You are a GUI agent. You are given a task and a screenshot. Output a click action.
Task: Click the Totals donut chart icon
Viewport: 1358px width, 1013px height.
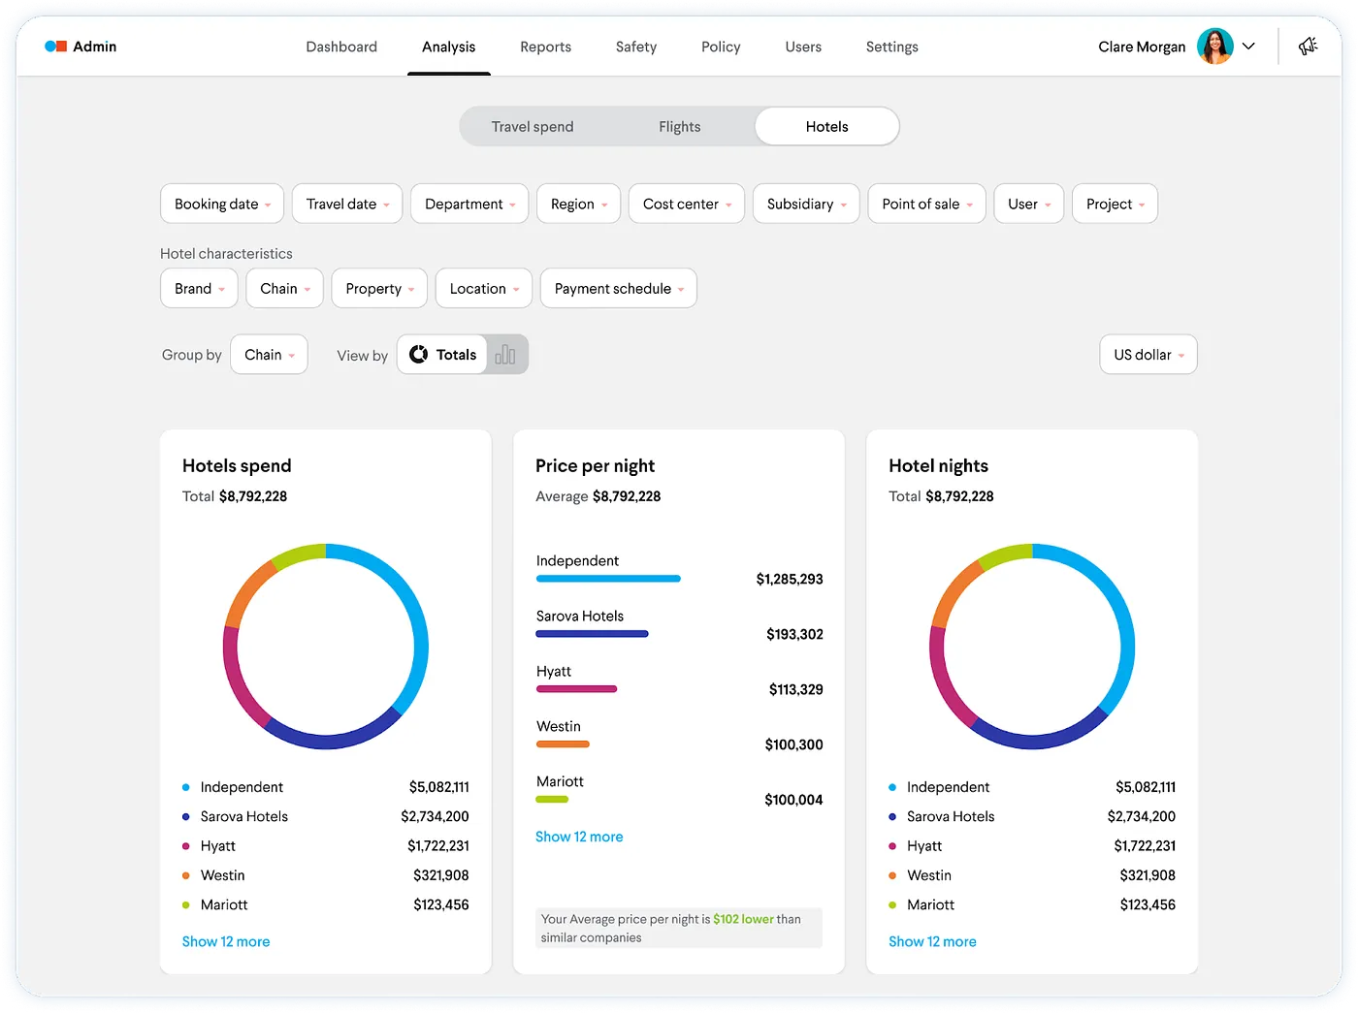(x=419, y=355)
